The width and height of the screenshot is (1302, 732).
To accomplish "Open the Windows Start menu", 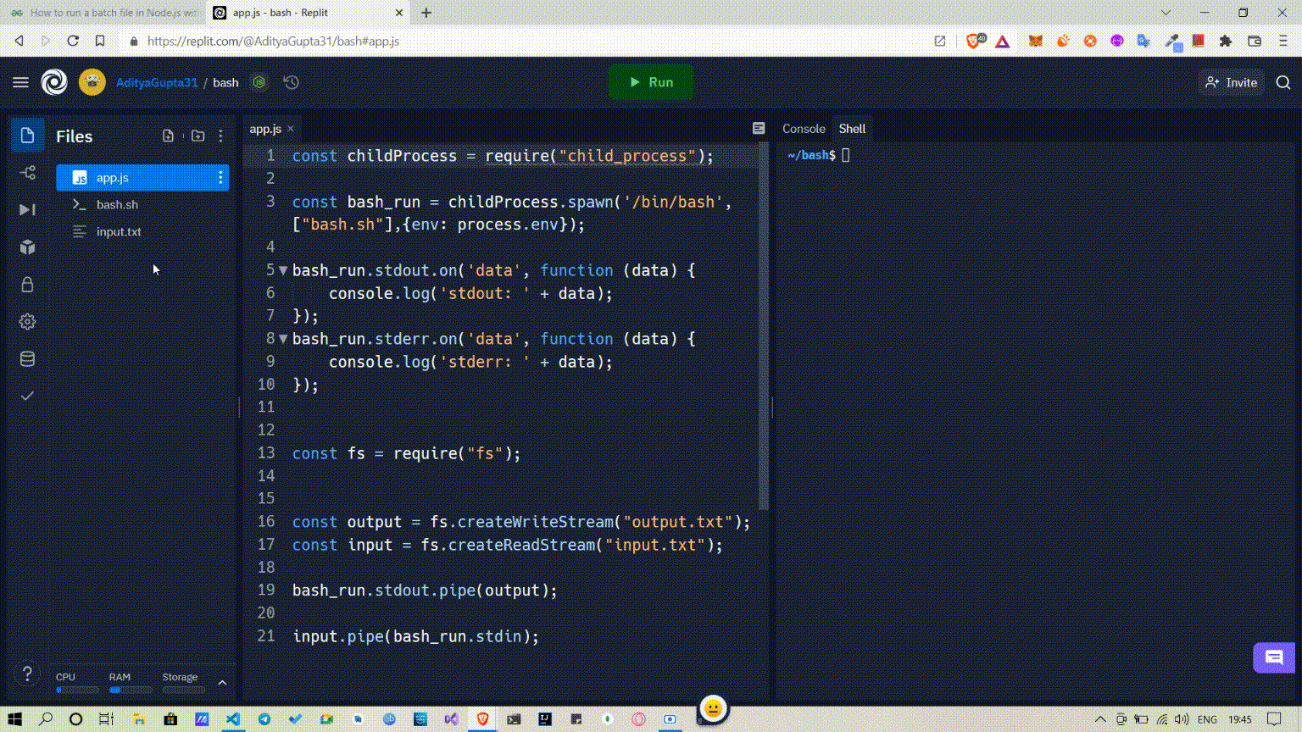I will pos(14,718).
